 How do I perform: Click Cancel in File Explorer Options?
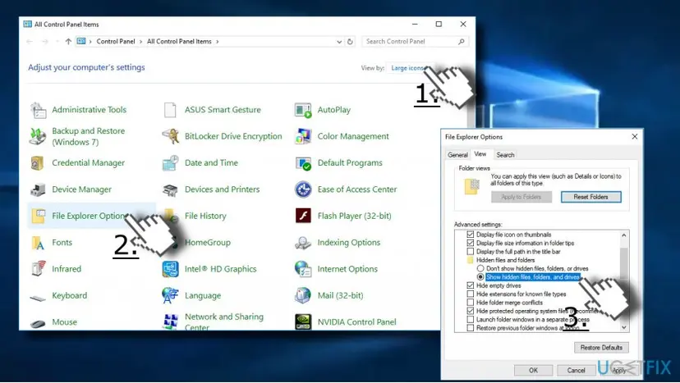click(576, 371)
